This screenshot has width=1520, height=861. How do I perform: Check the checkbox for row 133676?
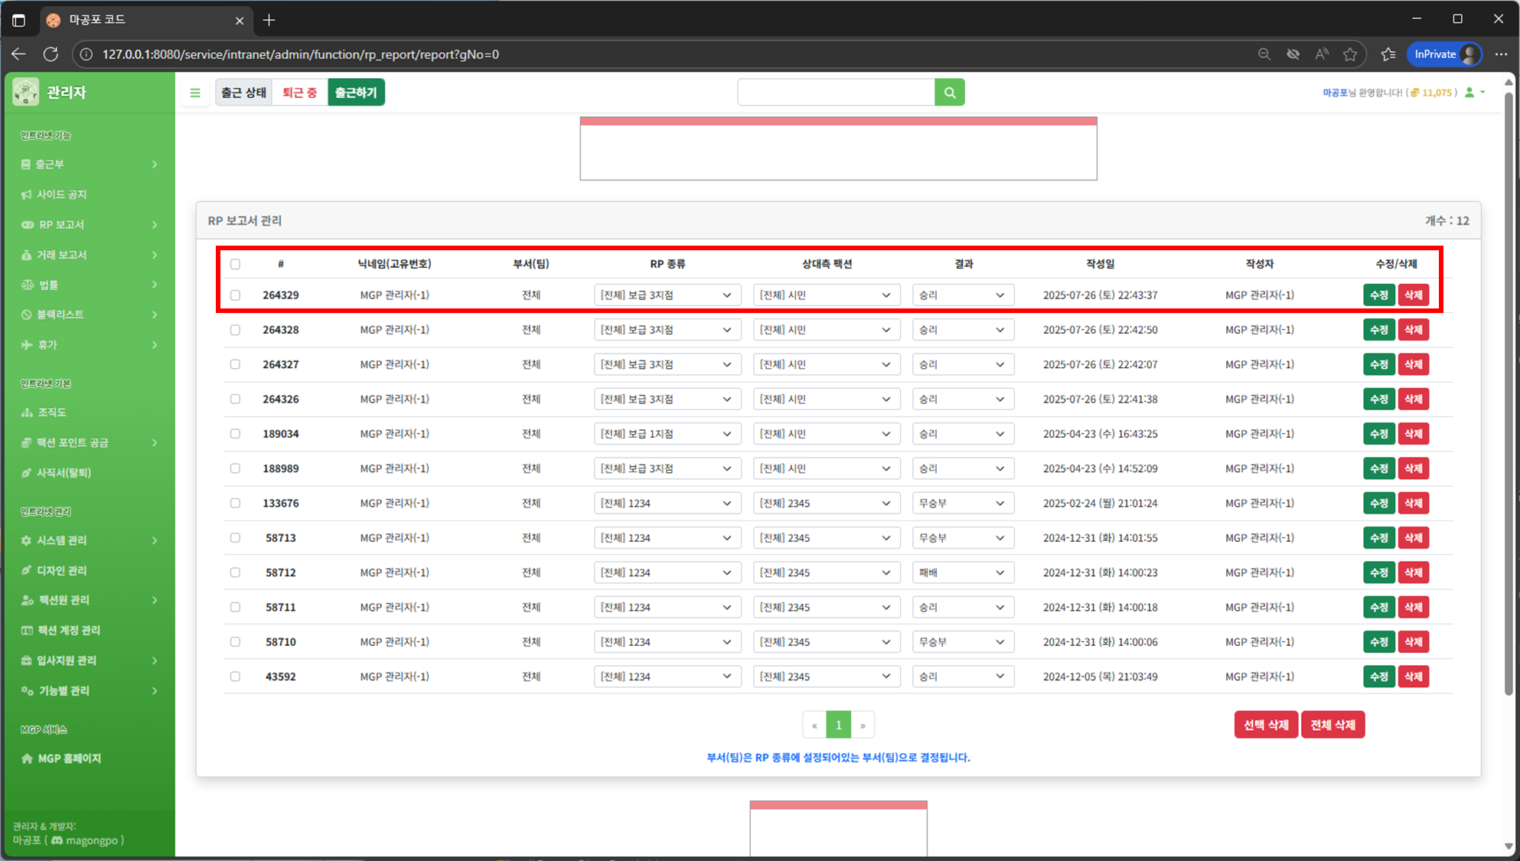(235, 503)
